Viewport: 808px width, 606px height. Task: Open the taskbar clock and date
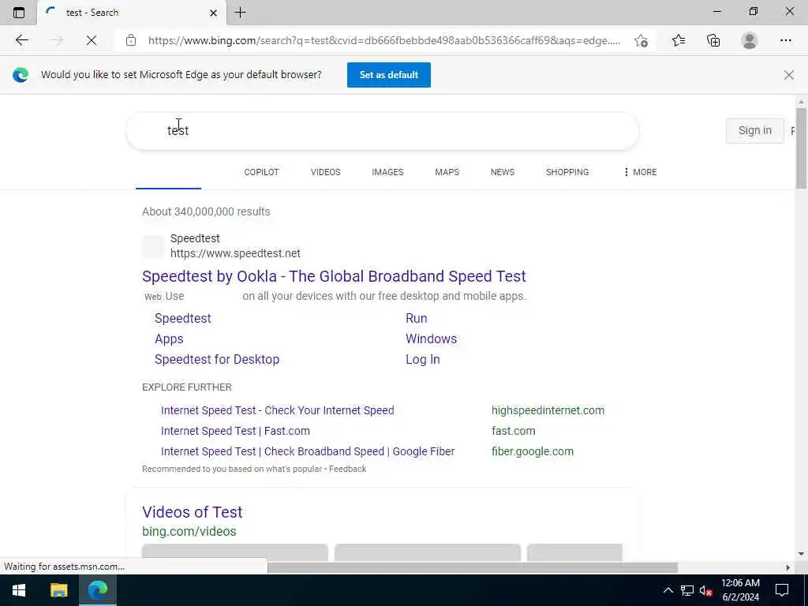(x=740, y=590)
